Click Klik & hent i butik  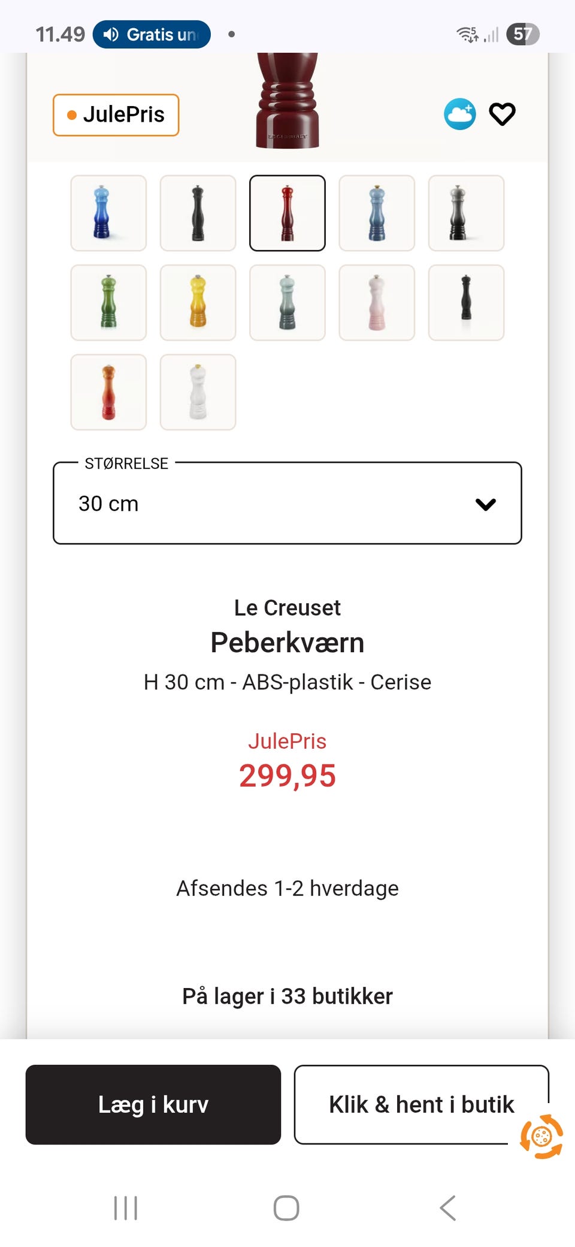tap(421, 1104)
